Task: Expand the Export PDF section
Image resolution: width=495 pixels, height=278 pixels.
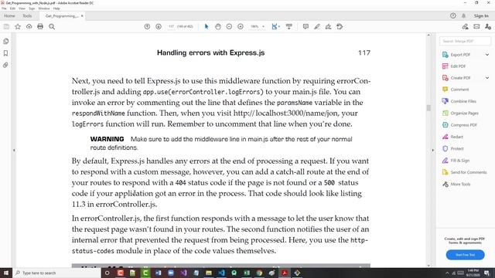Action: pyautogui.click(x=487, y=55)
